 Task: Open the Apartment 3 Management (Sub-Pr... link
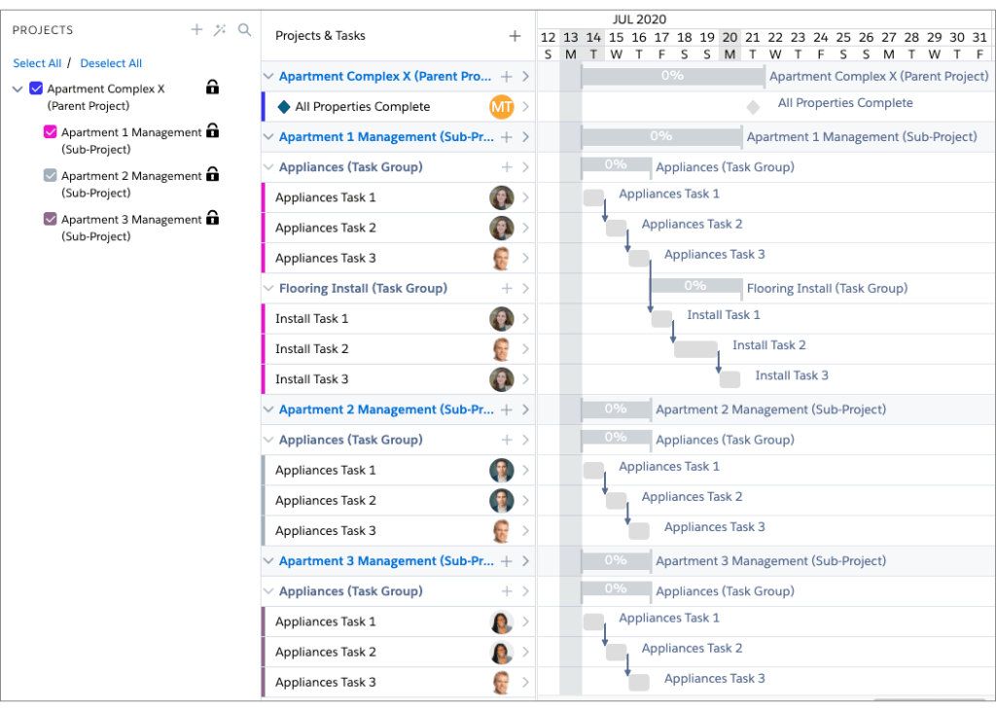386,561
